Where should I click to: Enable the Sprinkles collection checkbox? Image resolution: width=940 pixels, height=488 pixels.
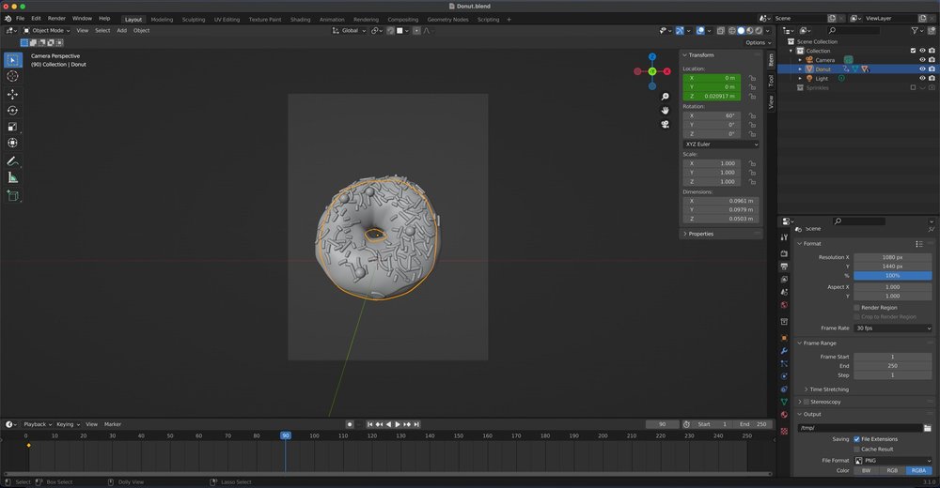point(913,87)
